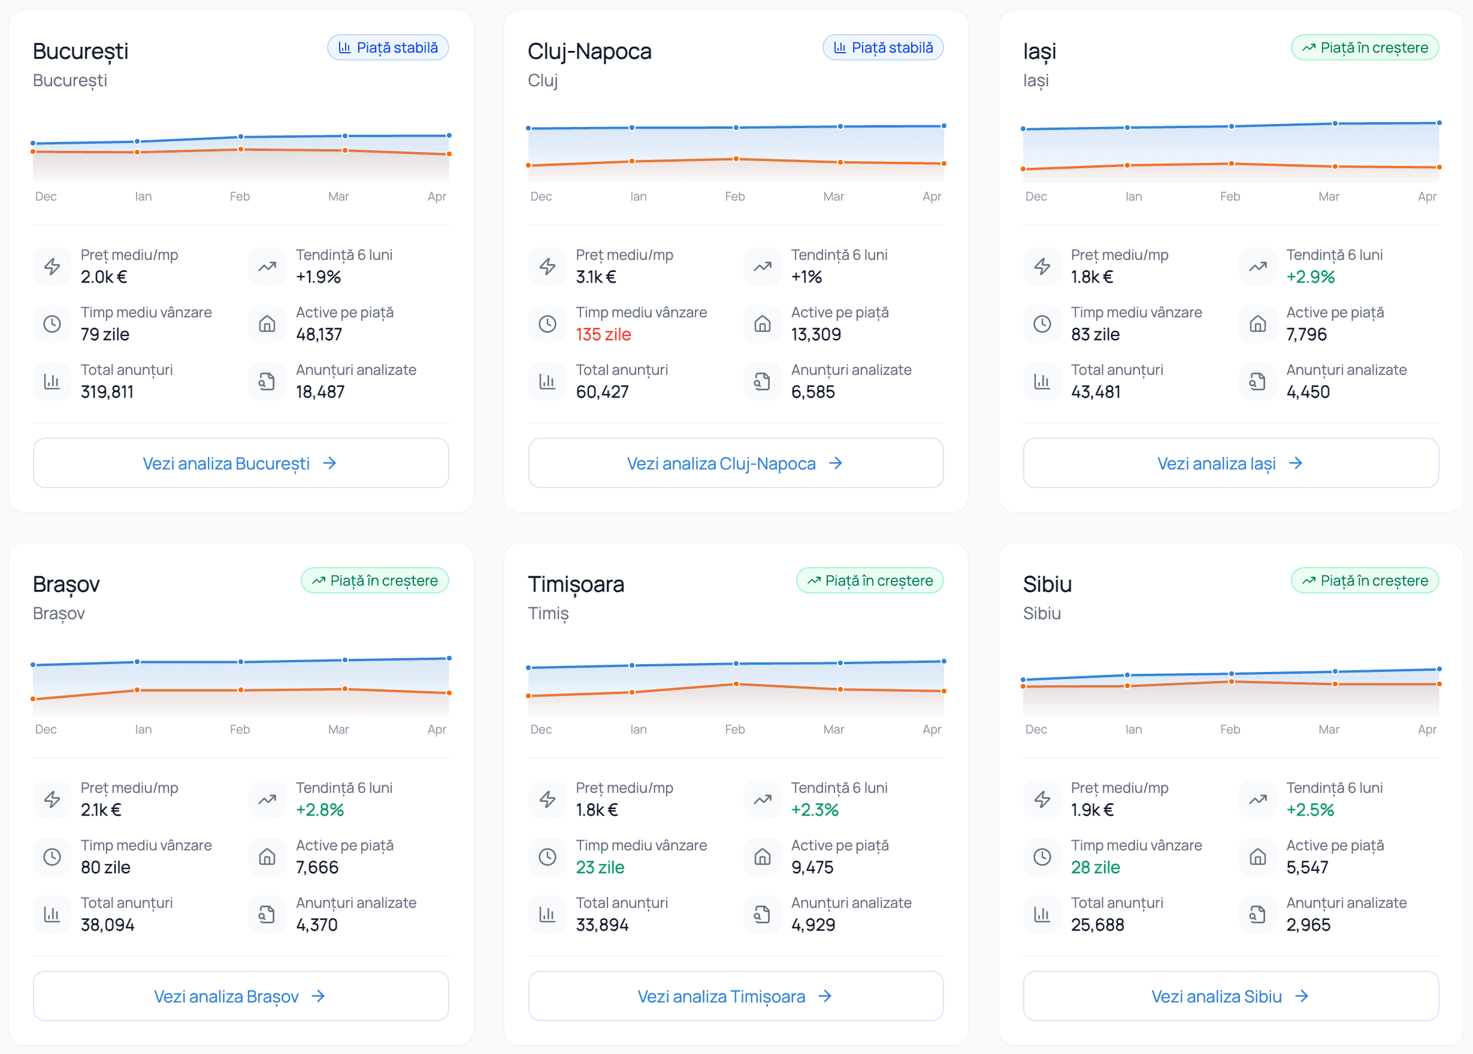Click the clock icon for Cluj-Napoca Timp mediu vânzare
Screen dimensions: 1473x1054
tap(548, 324)
